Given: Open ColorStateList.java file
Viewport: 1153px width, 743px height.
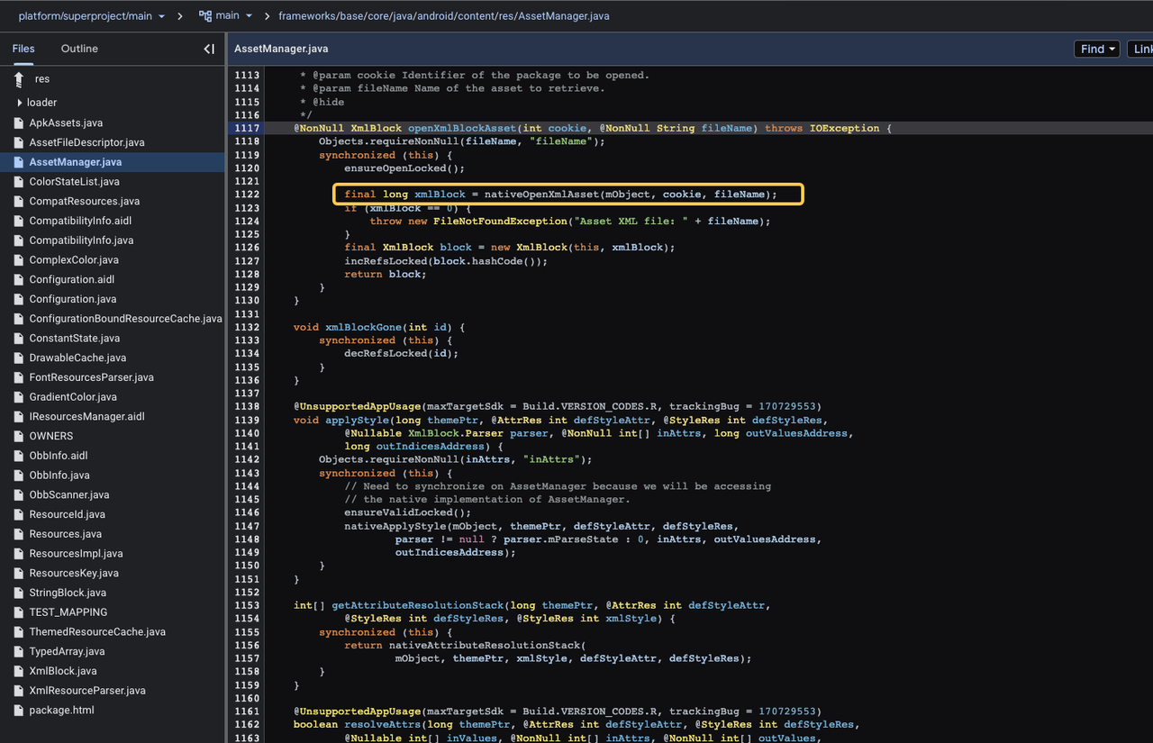Looking at the screenshot, I should (74, 182).
